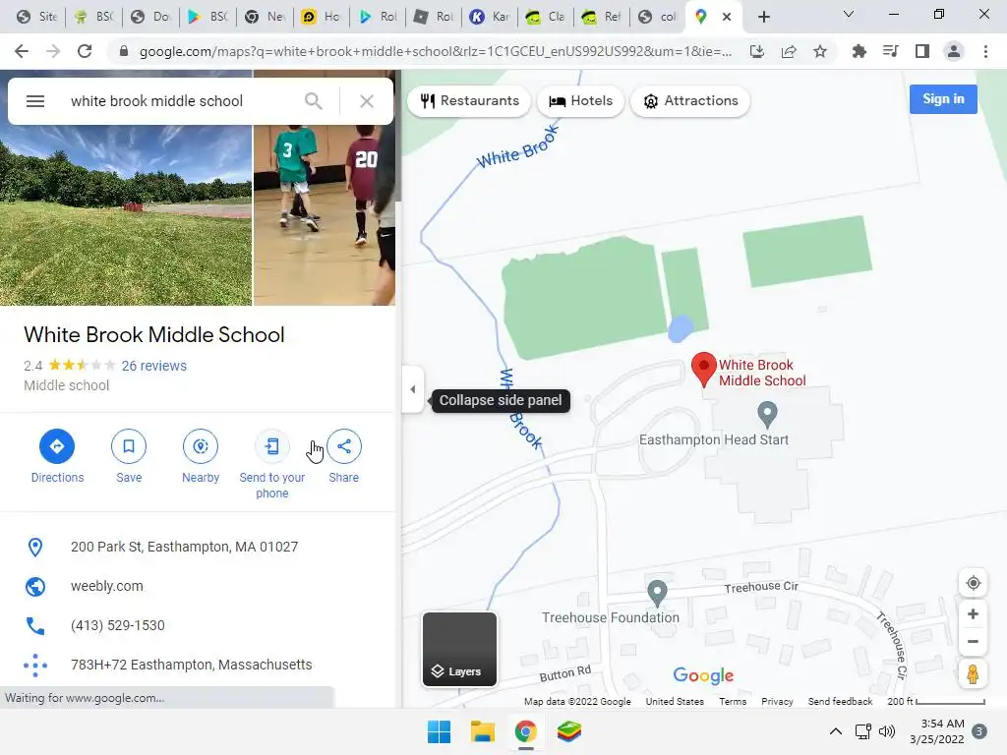Switch to the Kar tab
This screenshot has height=755, width=1007.
pos(490,17)
